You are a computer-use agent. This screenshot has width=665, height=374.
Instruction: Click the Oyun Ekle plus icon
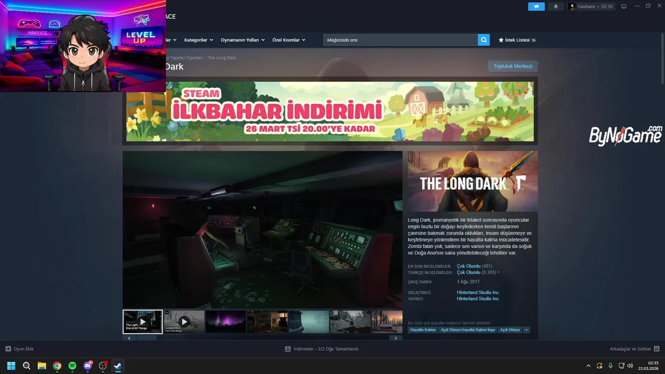pos(8,349)
